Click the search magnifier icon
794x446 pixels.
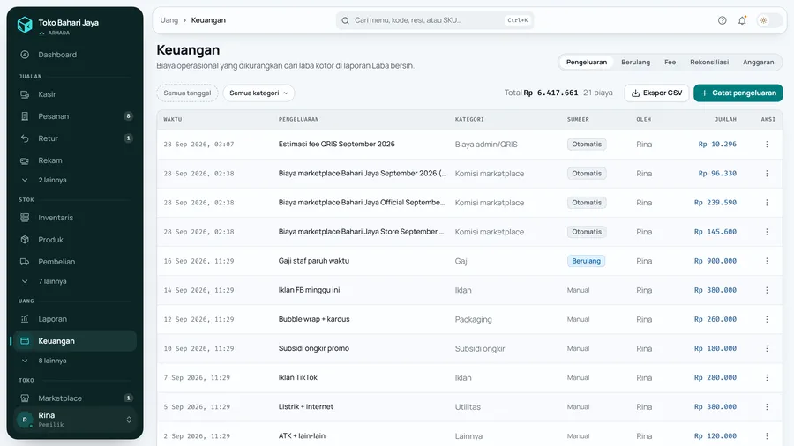click(x=345, y=21)
